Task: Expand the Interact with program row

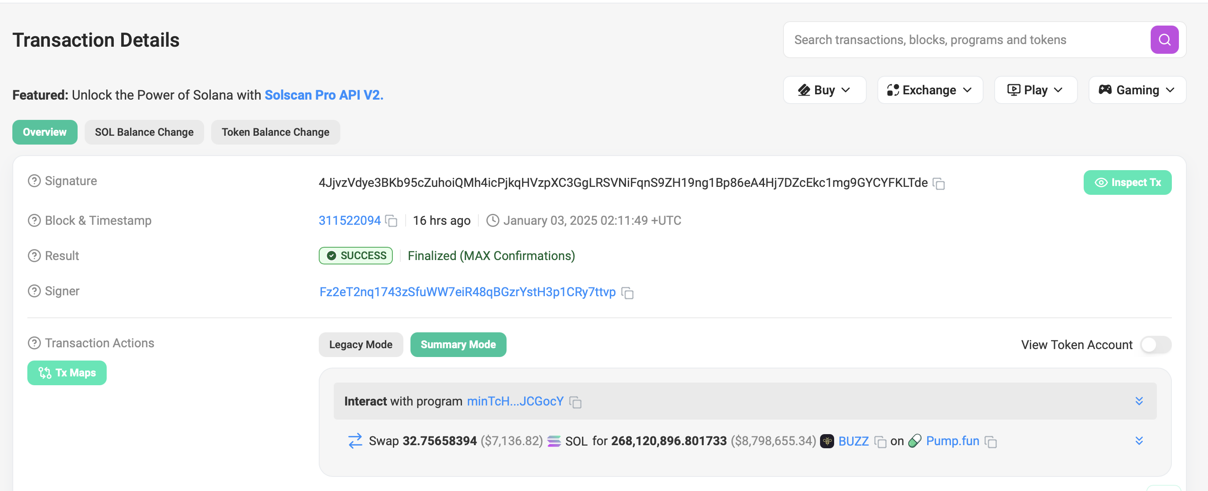Action: click(x=1139, y=401)
